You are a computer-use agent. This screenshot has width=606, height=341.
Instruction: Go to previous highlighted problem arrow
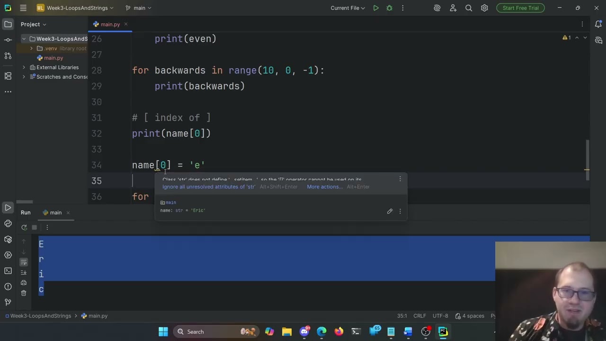(577, 37)
